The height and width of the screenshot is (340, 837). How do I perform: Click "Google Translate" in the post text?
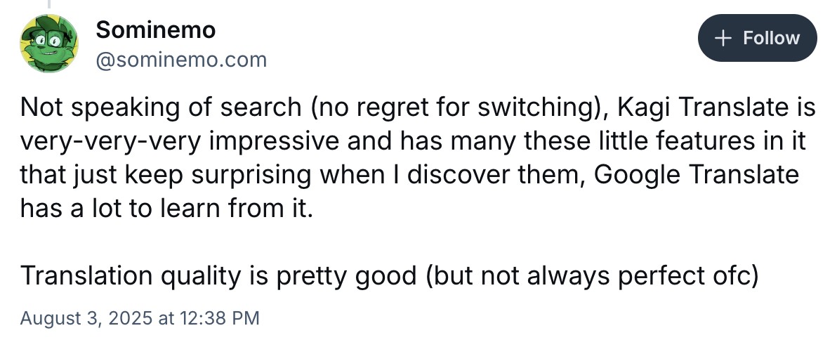(697, 176)
